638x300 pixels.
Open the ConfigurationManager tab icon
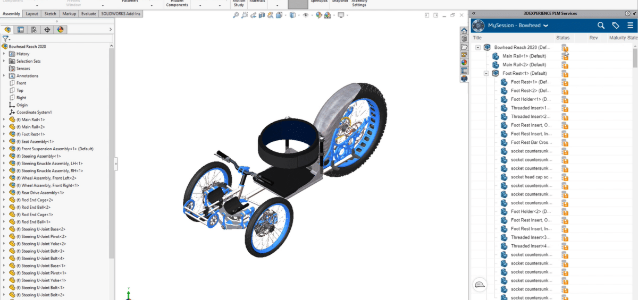click(34, 30)
